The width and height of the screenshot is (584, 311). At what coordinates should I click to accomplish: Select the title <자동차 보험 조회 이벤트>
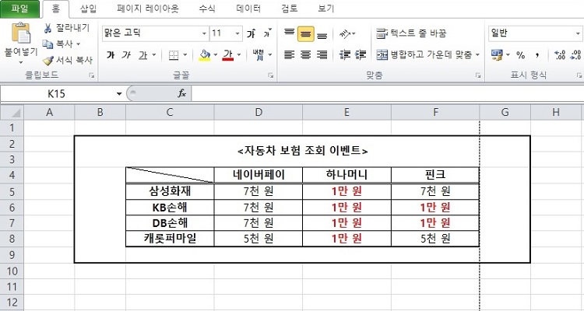click(302, 151)
